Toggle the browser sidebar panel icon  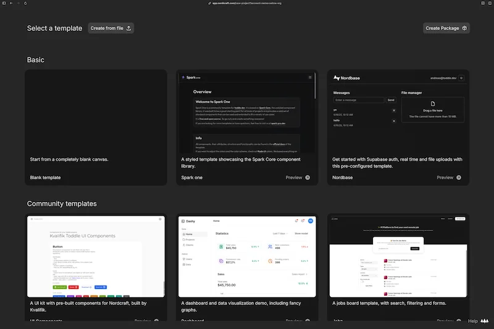[x=4, y=3]
